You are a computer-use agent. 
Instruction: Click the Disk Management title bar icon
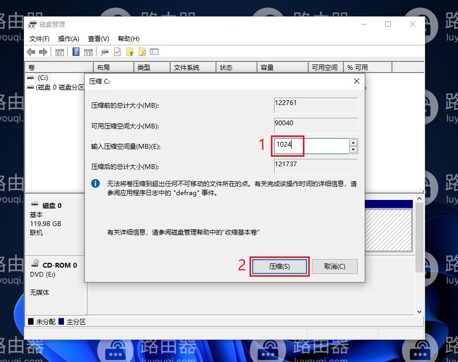point(32,24)
